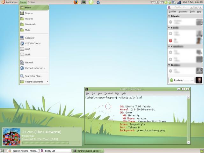Image resolution: width=204 pixels, height=153 pixels.
Task: Close the open Places menu
Action: tap(23, 2)
